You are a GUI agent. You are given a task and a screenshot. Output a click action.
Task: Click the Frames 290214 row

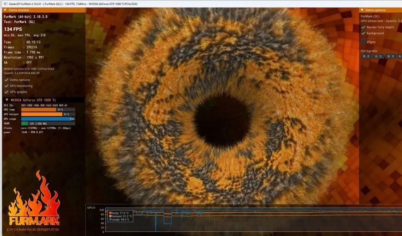[20, 47]
